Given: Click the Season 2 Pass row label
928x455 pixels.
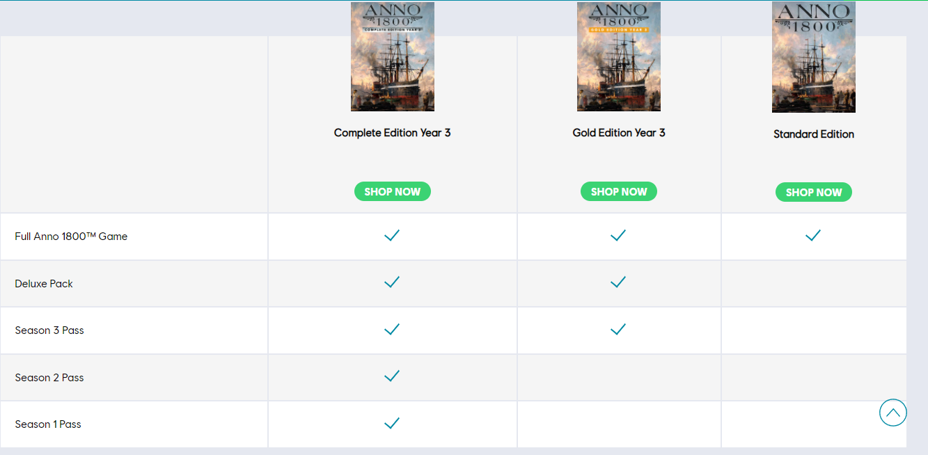Looking at the screenshot, I should 49,378.
